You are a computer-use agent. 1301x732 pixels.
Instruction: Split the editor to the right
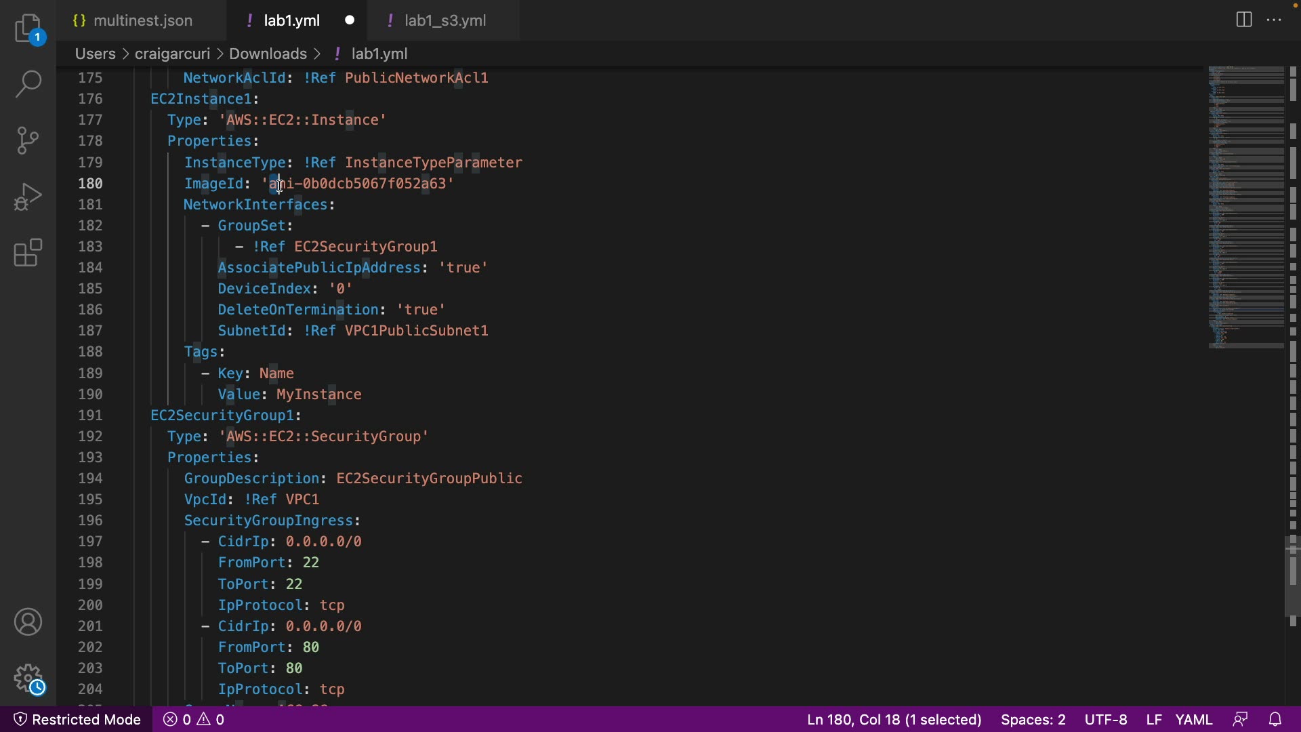click(1244, 20)
